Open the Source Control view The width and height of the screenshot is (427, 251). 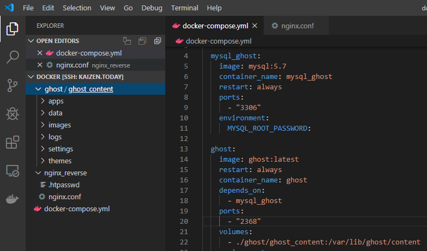(x=13, y=85)
